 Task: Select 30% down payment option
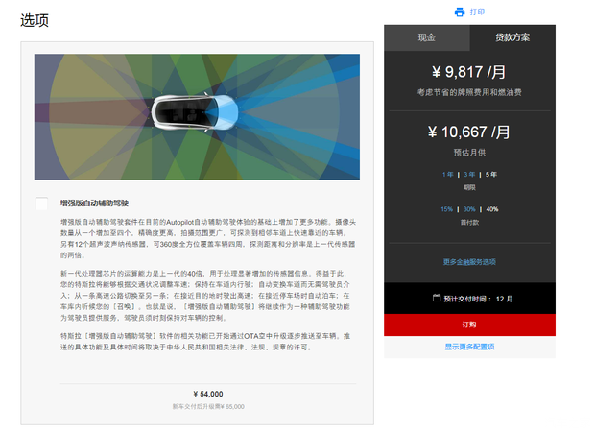[469, 208]
